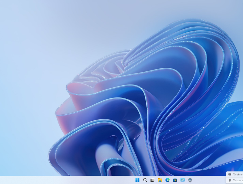Select the Taskbar settings menu entry
Viewport: 243px width, 184px height.
236,180
